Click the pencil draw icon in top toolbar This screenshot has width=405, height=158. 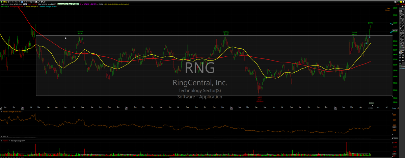(x=39, y=2)
